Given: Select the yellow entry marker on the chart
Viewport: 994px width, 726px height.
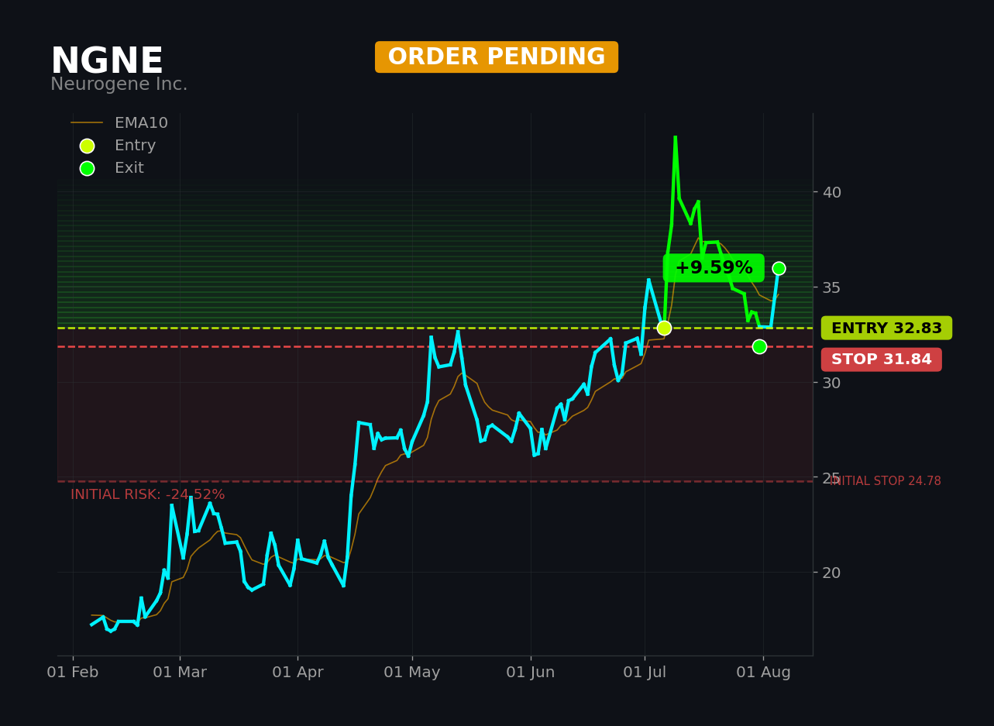Looking at the screenshot, I should click(x=664, y=328).
